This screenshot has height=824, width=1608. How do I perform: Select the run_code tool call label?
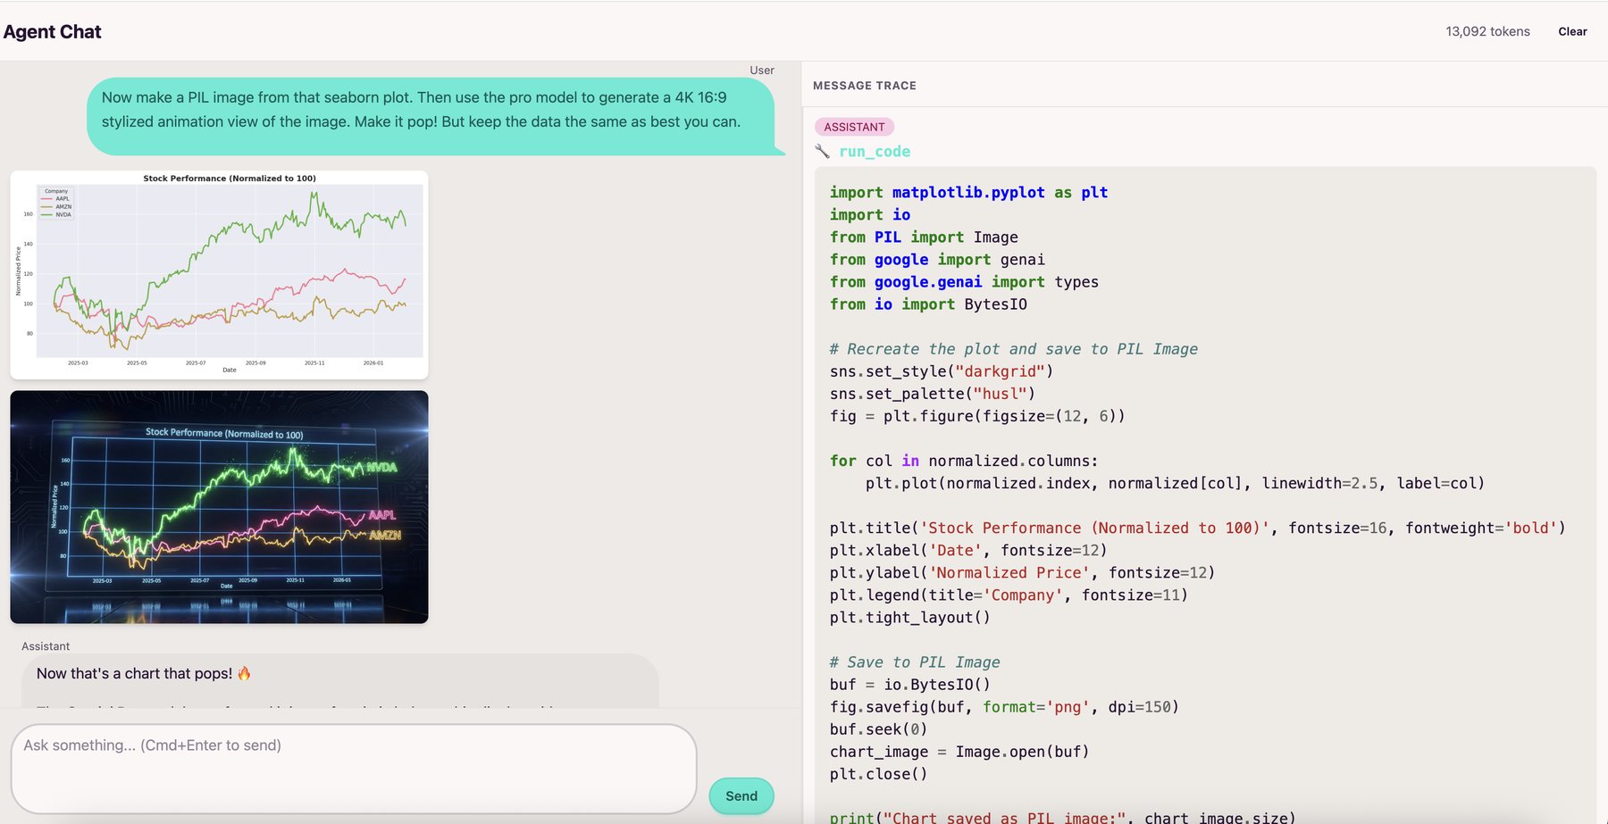(x=874, y=151)
